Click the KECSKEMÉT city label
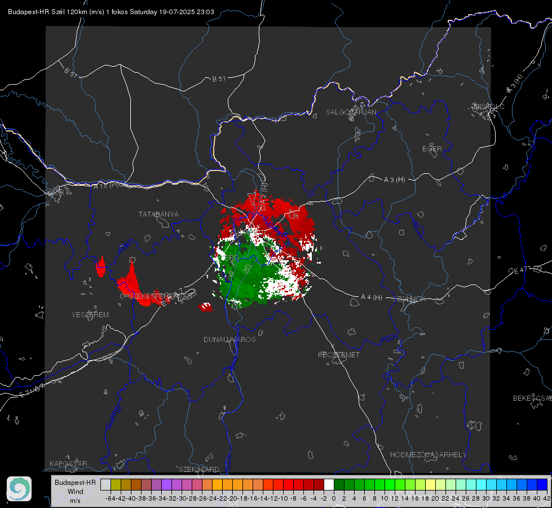Image resolution: width=552 pixels, height=508 pixels. pyautogui.click(x=339, y=355)
